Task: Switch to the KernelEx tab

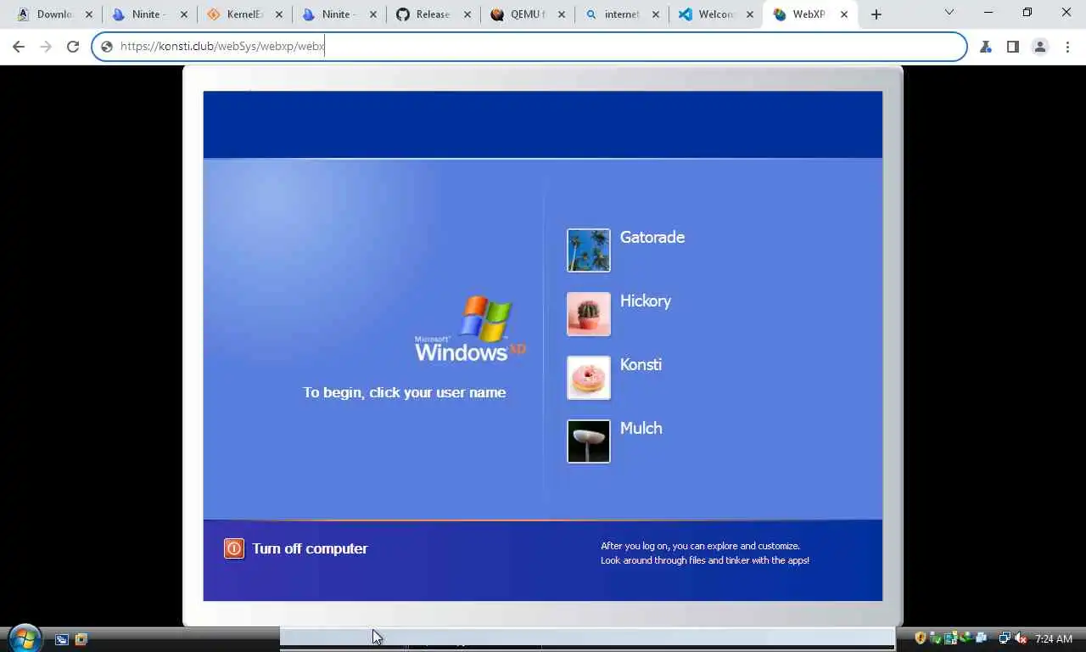Action: [244, 14]
